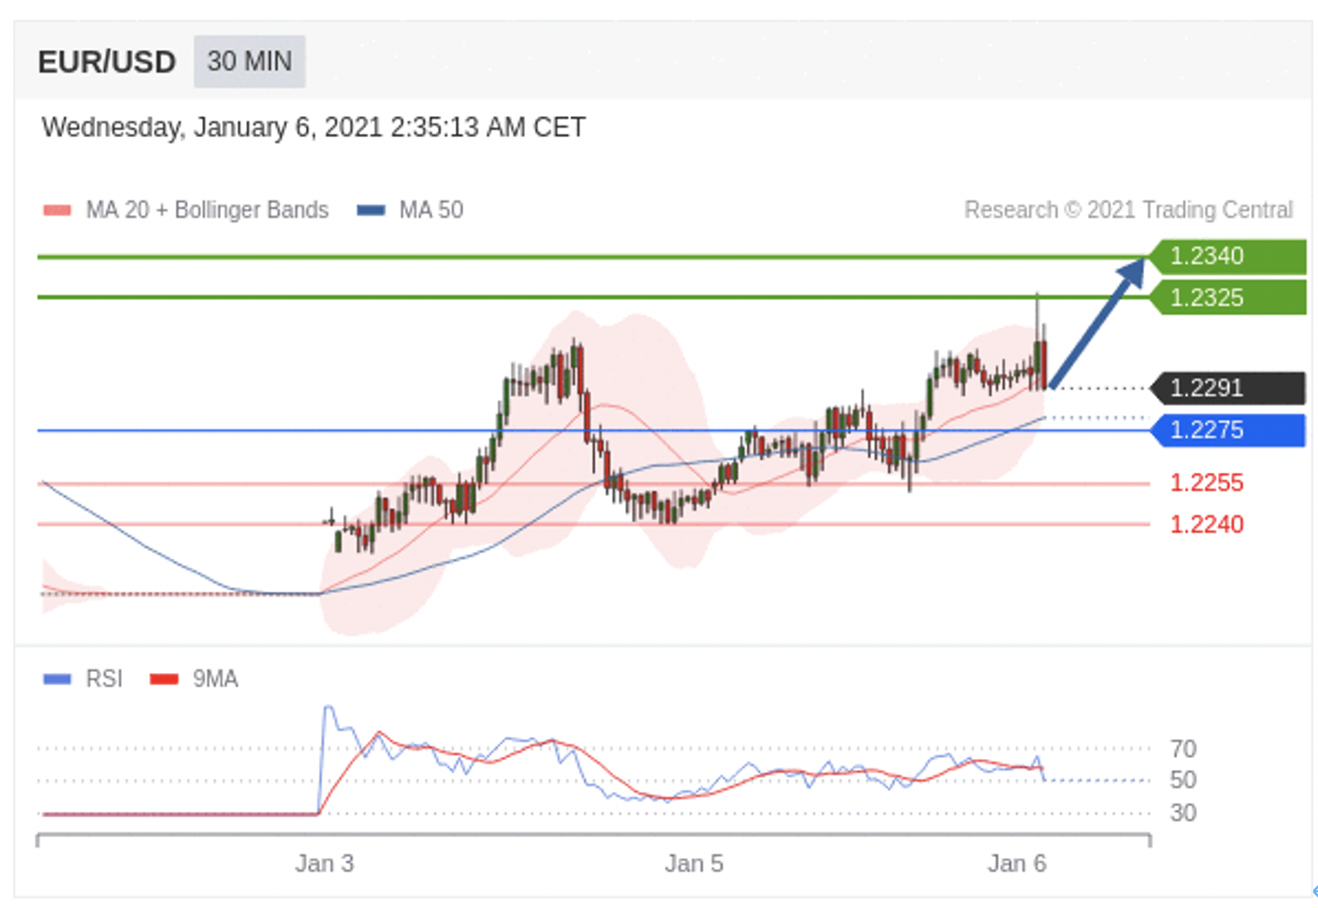Click the MA 20 + Bollinger Bands legend swatch
Screen dimensions: 1318x908
[58, 210]
